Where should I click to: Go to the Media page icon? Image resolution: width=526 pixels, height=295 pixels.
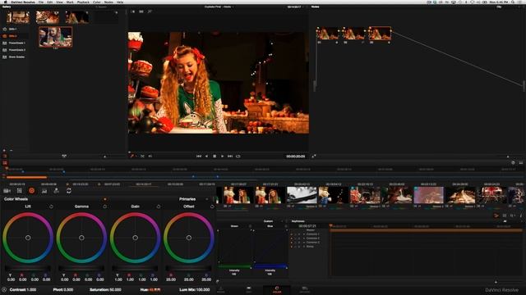[221, 289]
